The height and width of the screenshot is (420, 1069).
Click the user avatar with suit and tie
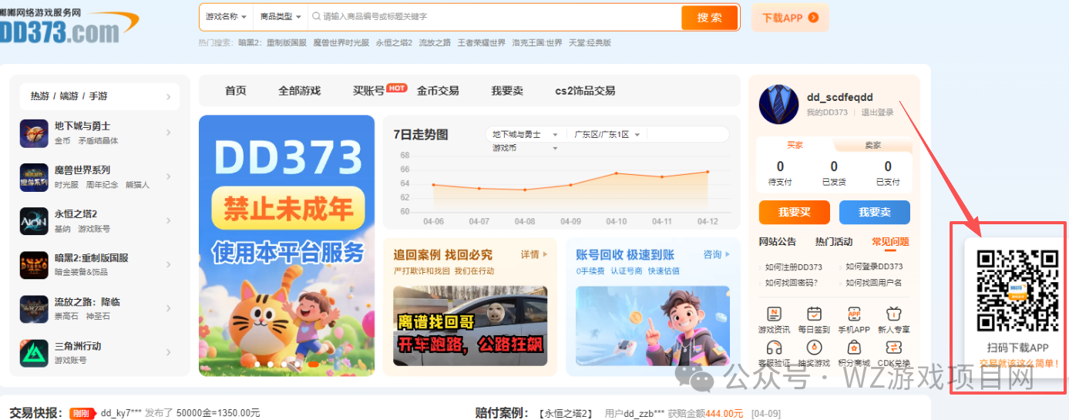tap(778, 104)
